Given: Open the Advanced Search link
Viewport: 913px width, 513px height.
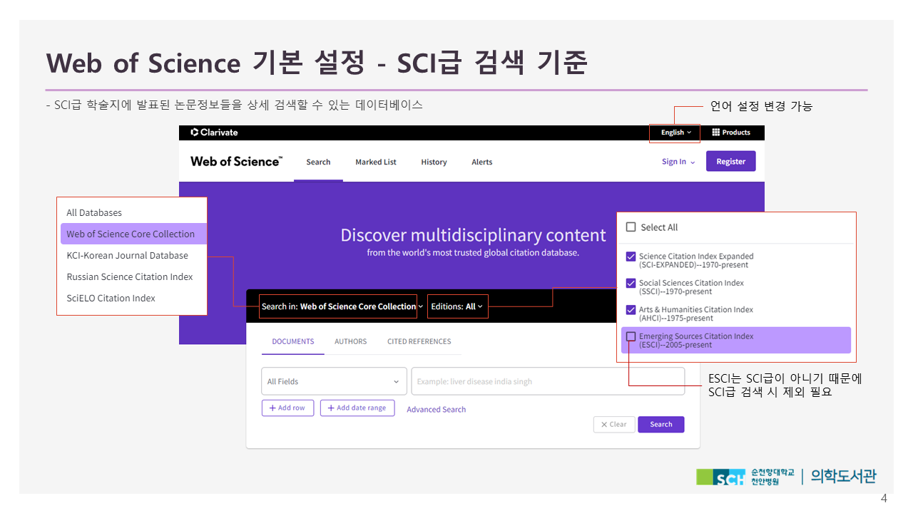Looking at the screenshot, I should coord(436,410).
